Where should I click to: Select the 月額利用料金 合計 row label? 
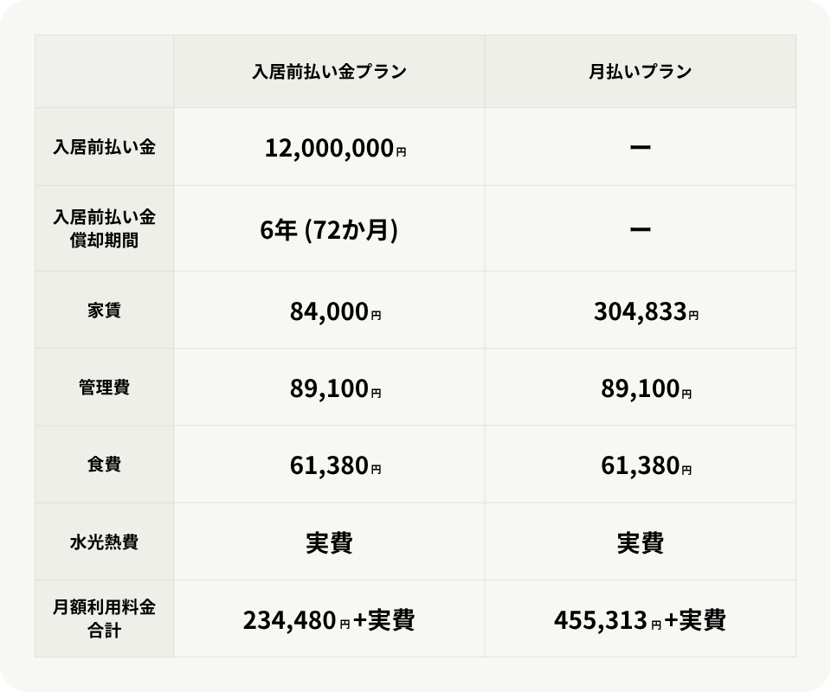click(x=104, y=619)
